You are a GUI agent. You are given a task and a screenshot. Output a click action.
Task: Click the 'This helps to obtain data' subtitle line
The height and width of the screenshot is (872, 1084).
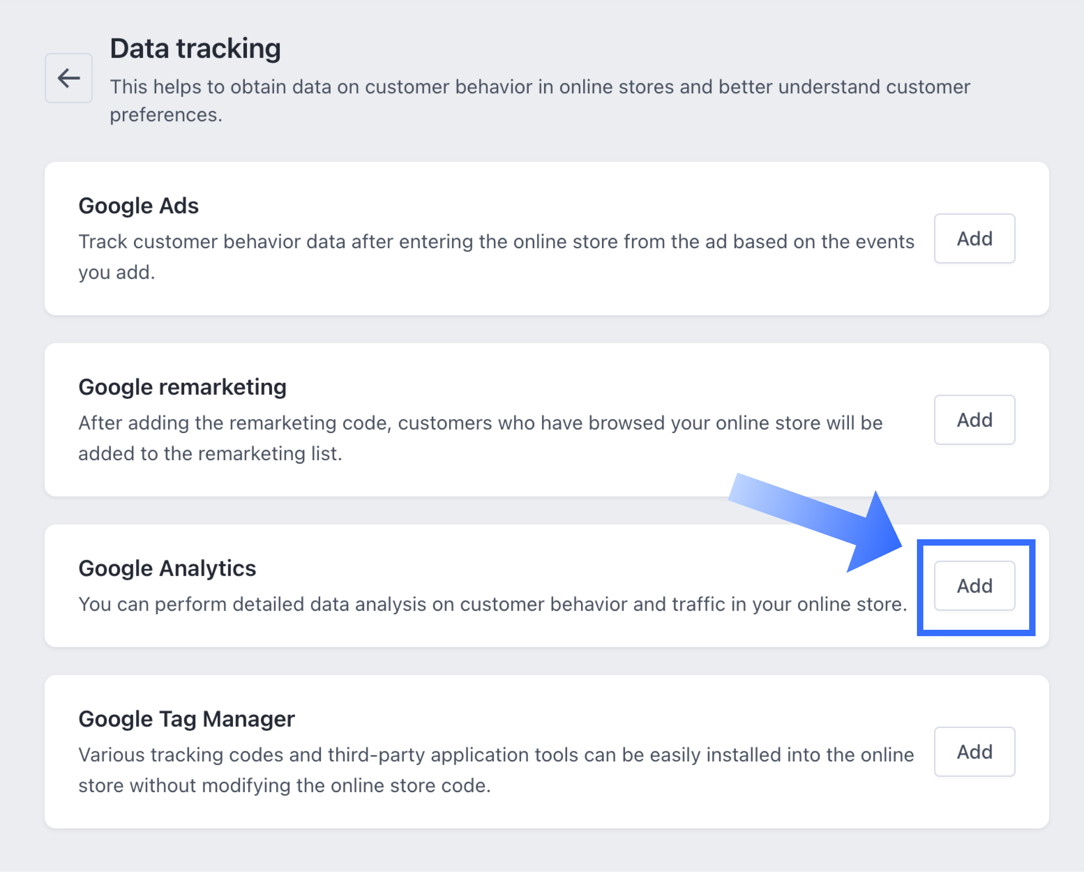pyautogui.click(x=539, y=87)
